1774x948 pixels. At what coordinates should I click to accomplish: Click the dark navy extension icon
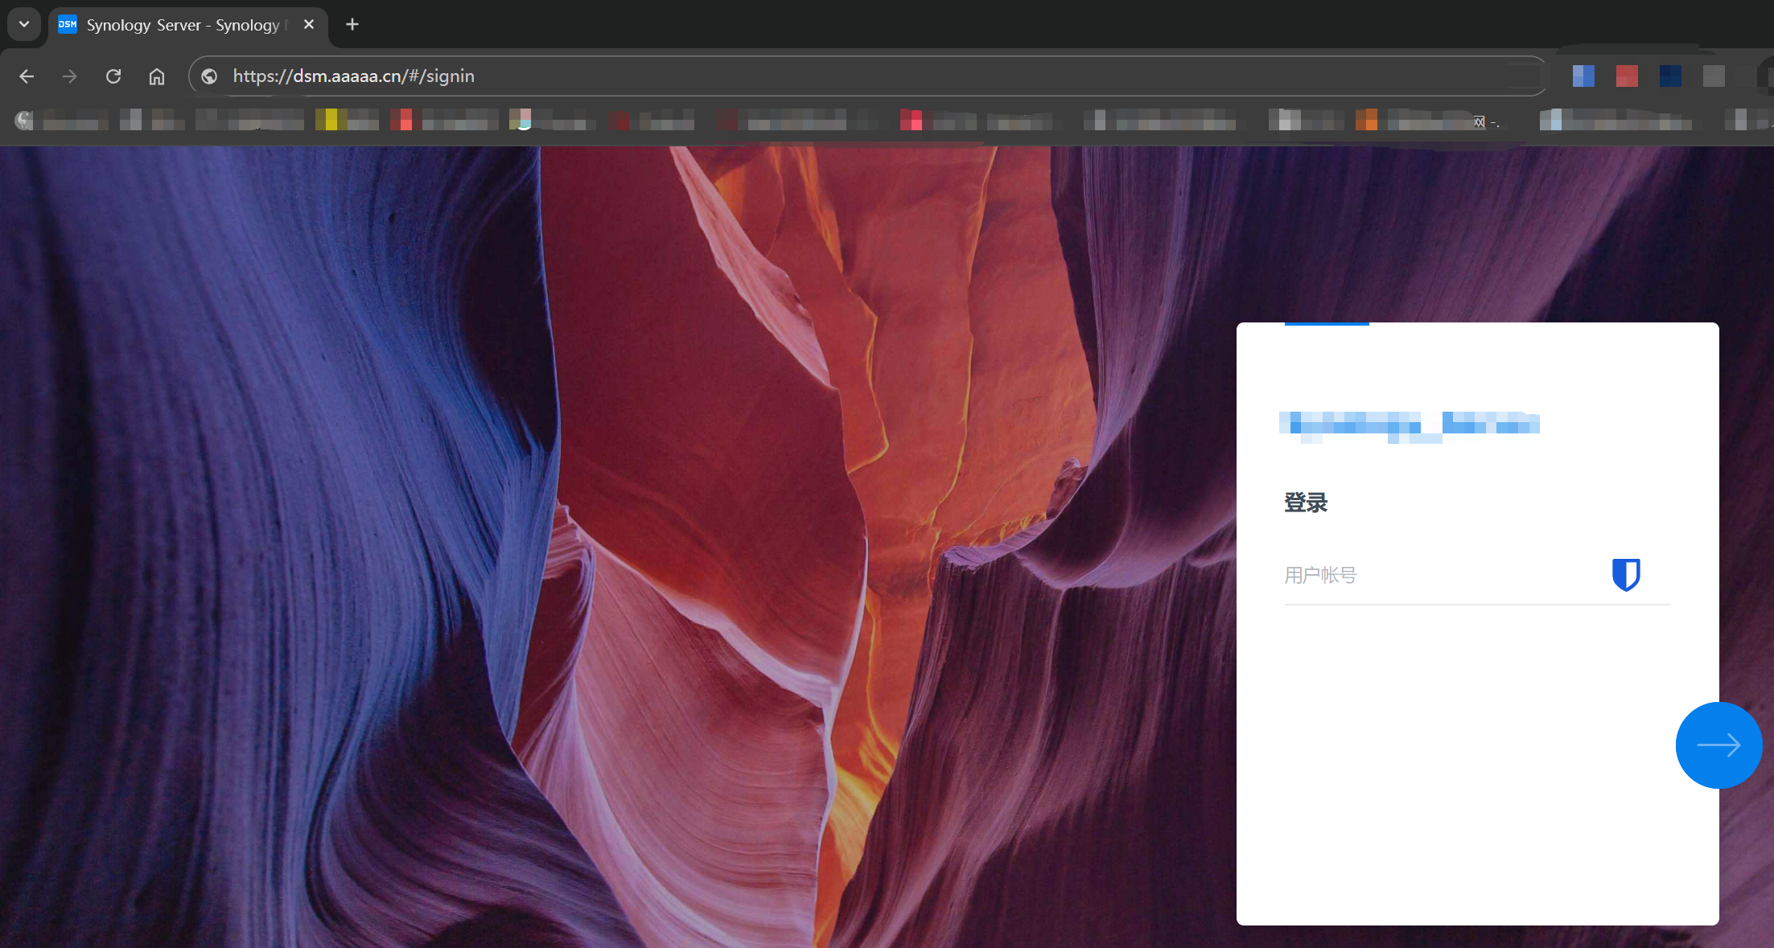point(1670,76)
